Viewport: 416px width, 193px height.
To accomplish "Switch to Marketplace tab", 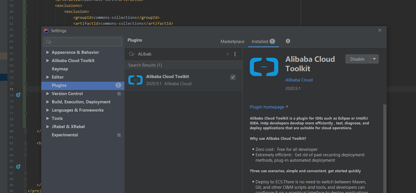I will [x=232, y=42].
